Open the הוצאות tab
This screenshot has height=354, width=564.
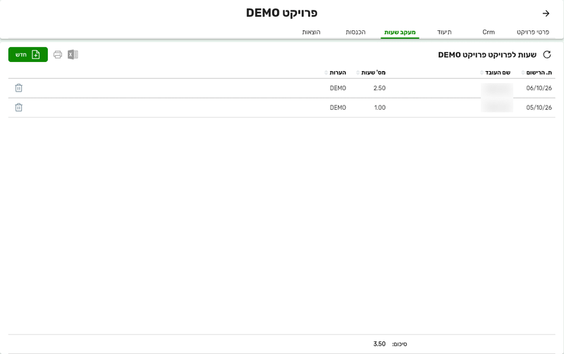(311, 32)
